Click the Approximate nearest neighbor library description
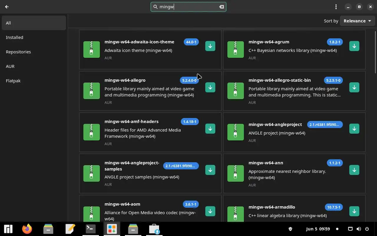The image size is (377, 236). pyautogui.click(x=287, y=174)
